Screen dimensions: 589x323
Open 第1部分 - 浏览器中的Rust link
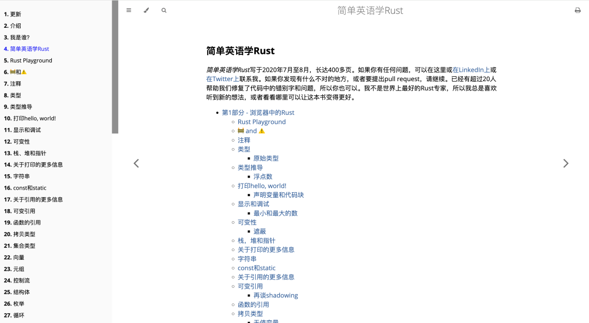click(x=258, y=113)
